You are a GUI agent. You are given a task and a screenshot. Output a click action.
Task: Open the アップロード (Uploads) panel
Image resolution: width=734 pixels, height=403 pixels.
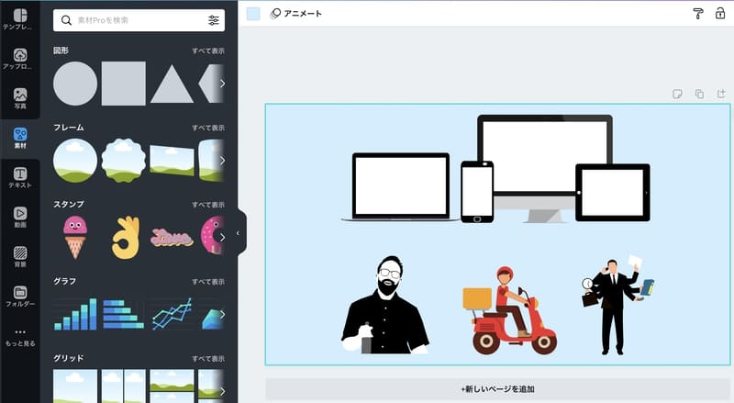[19, 59]
